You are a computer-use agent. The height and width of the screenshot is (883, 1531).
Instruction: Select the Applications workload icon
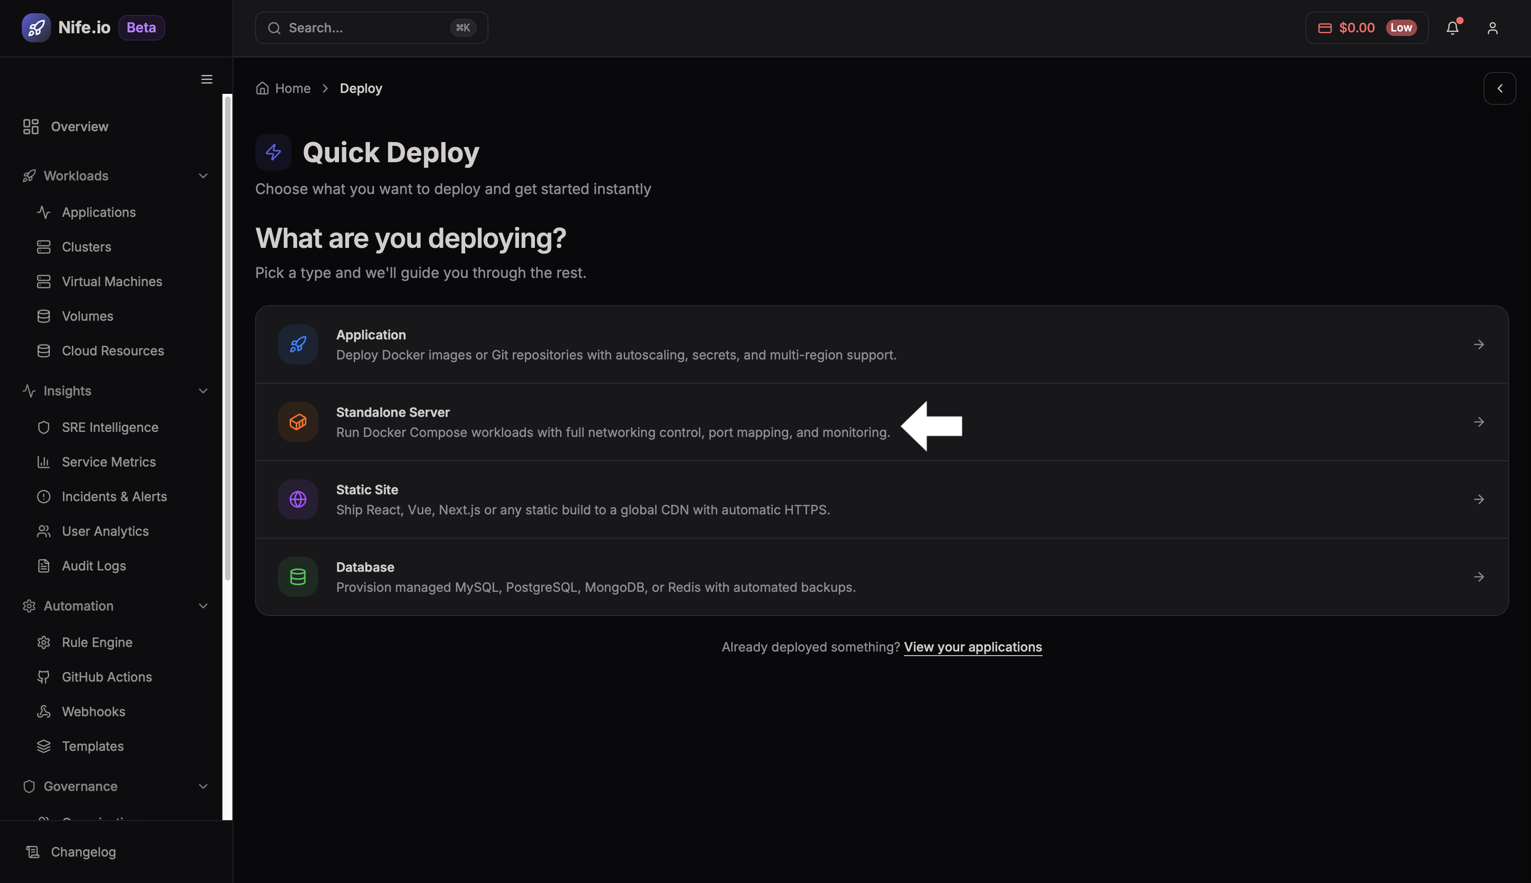tap(43, 212)
